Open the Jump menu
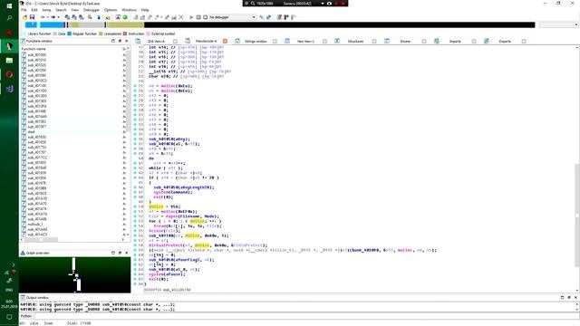The height and width of the screenshot is (326, 580). point(46,10)
